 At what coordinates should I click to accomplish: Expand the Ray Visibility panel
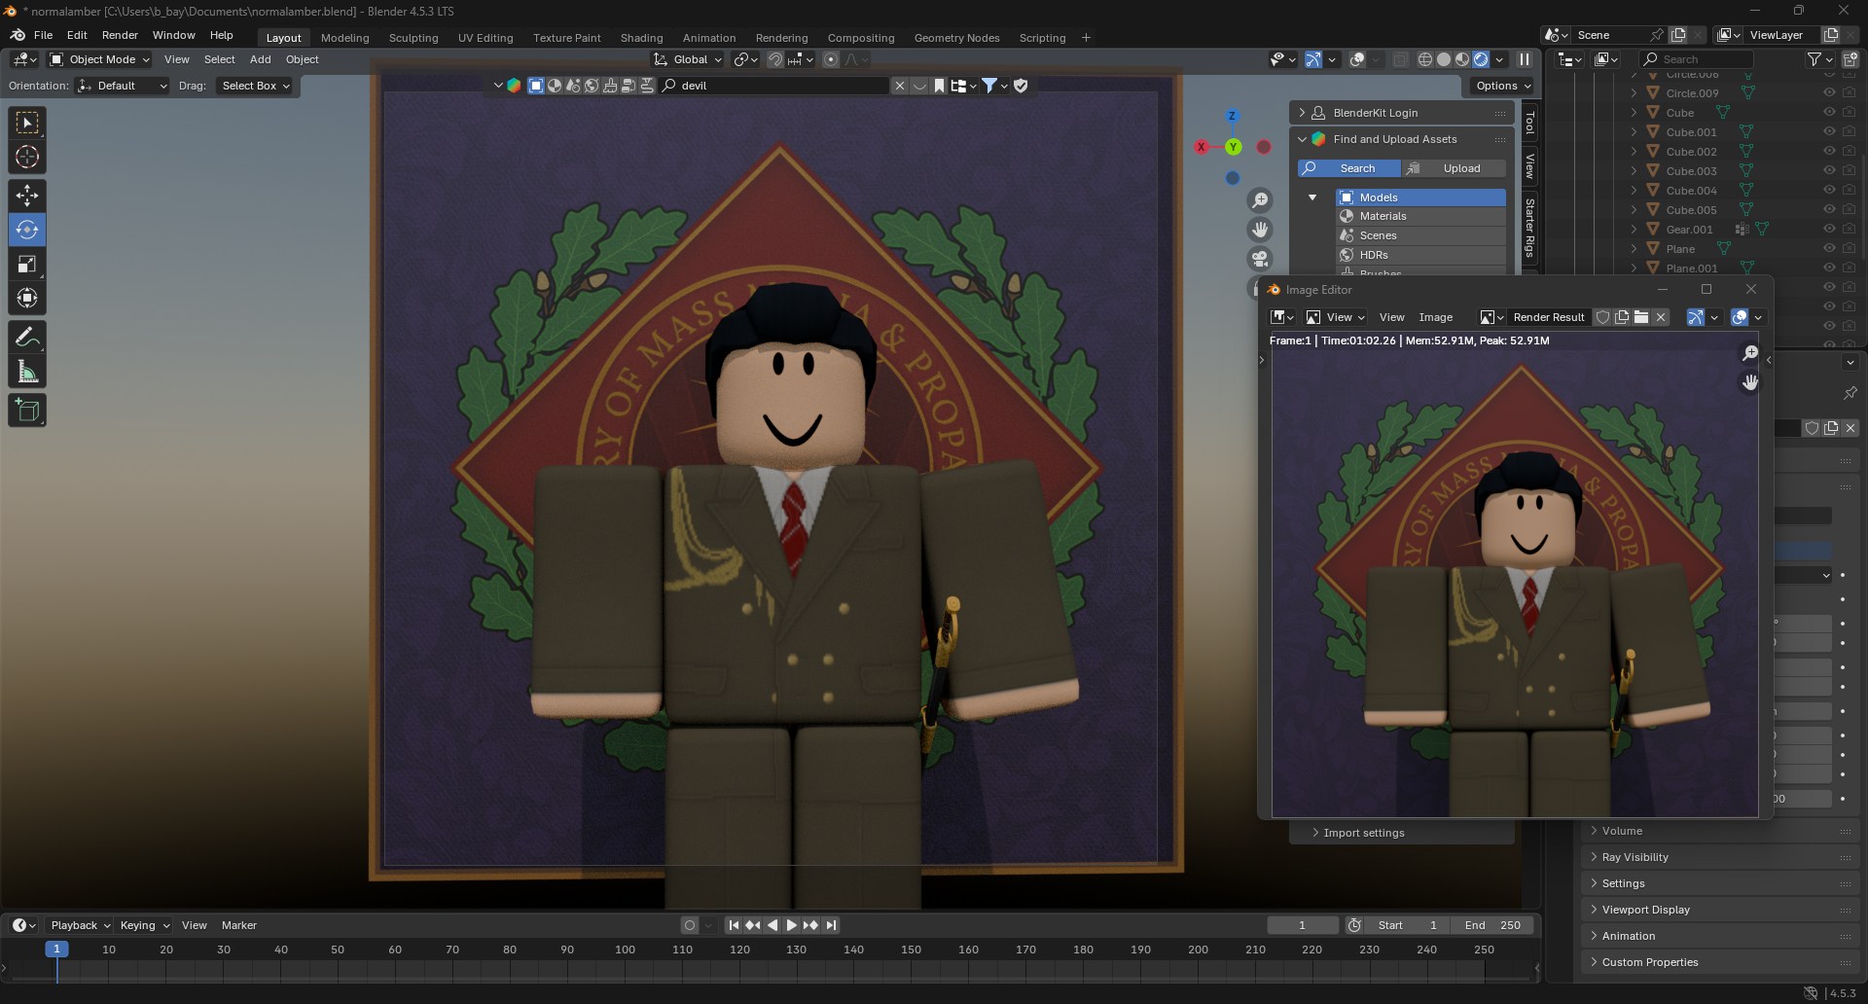(1634, 857)
